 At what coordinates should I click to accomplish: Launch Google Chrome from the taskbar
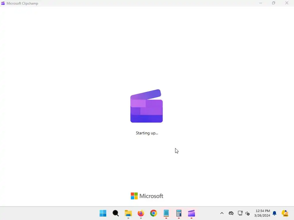tap(153, 213)
